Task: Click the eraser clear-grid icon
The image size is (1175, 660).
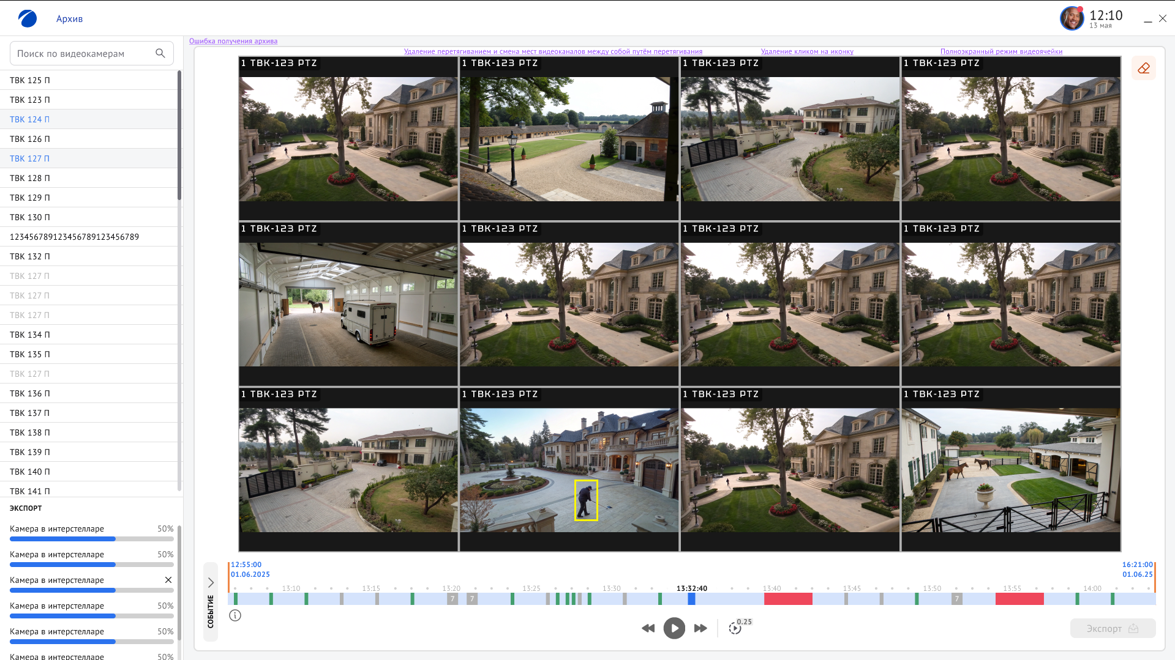Action: pos(1143,68)
